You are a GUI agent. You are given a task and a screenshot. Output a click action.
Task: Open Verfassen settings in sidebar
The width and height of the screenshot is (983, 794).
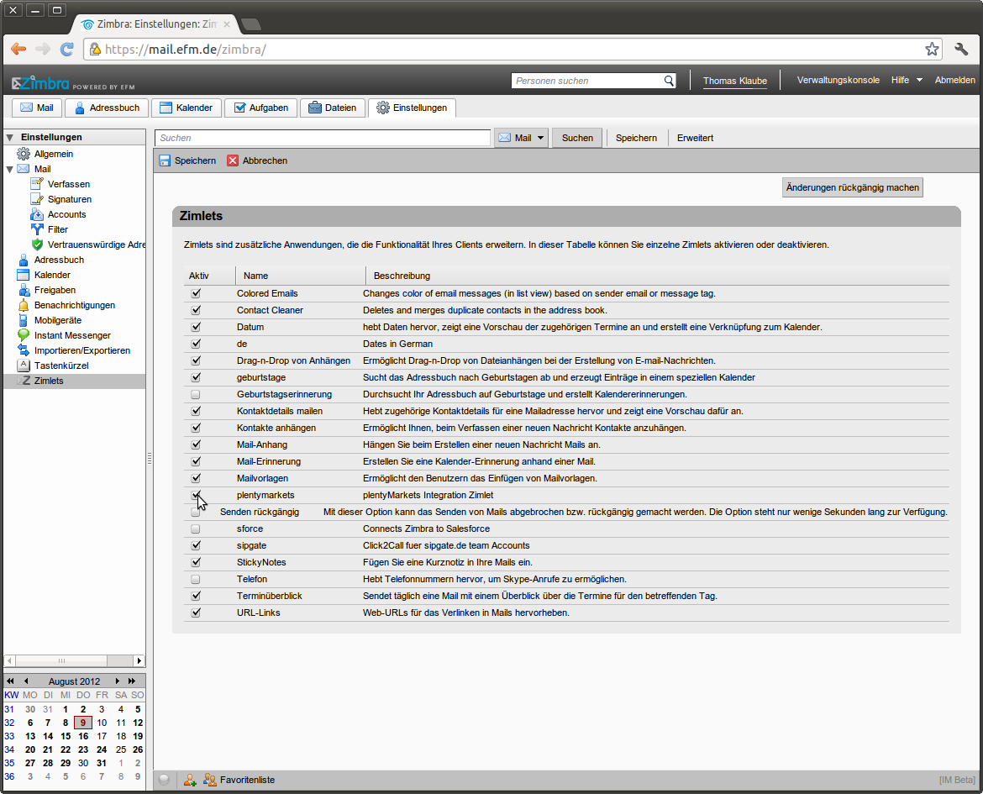coord(60,184)
